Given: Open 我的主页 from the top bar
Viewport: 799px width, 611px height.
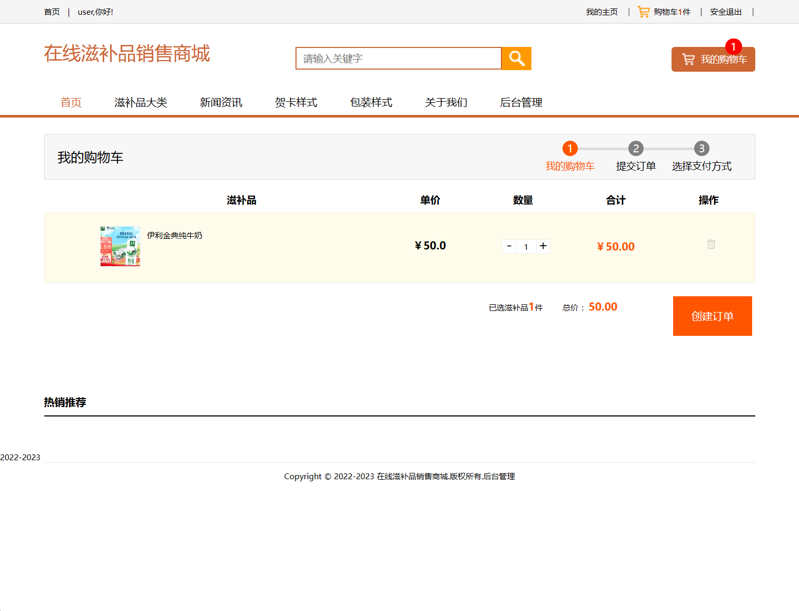Looking at the screenshot, I should 601,11.
